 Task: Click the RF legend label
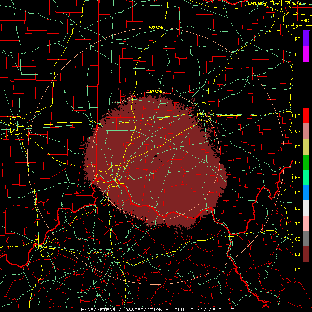coord(298,39)
